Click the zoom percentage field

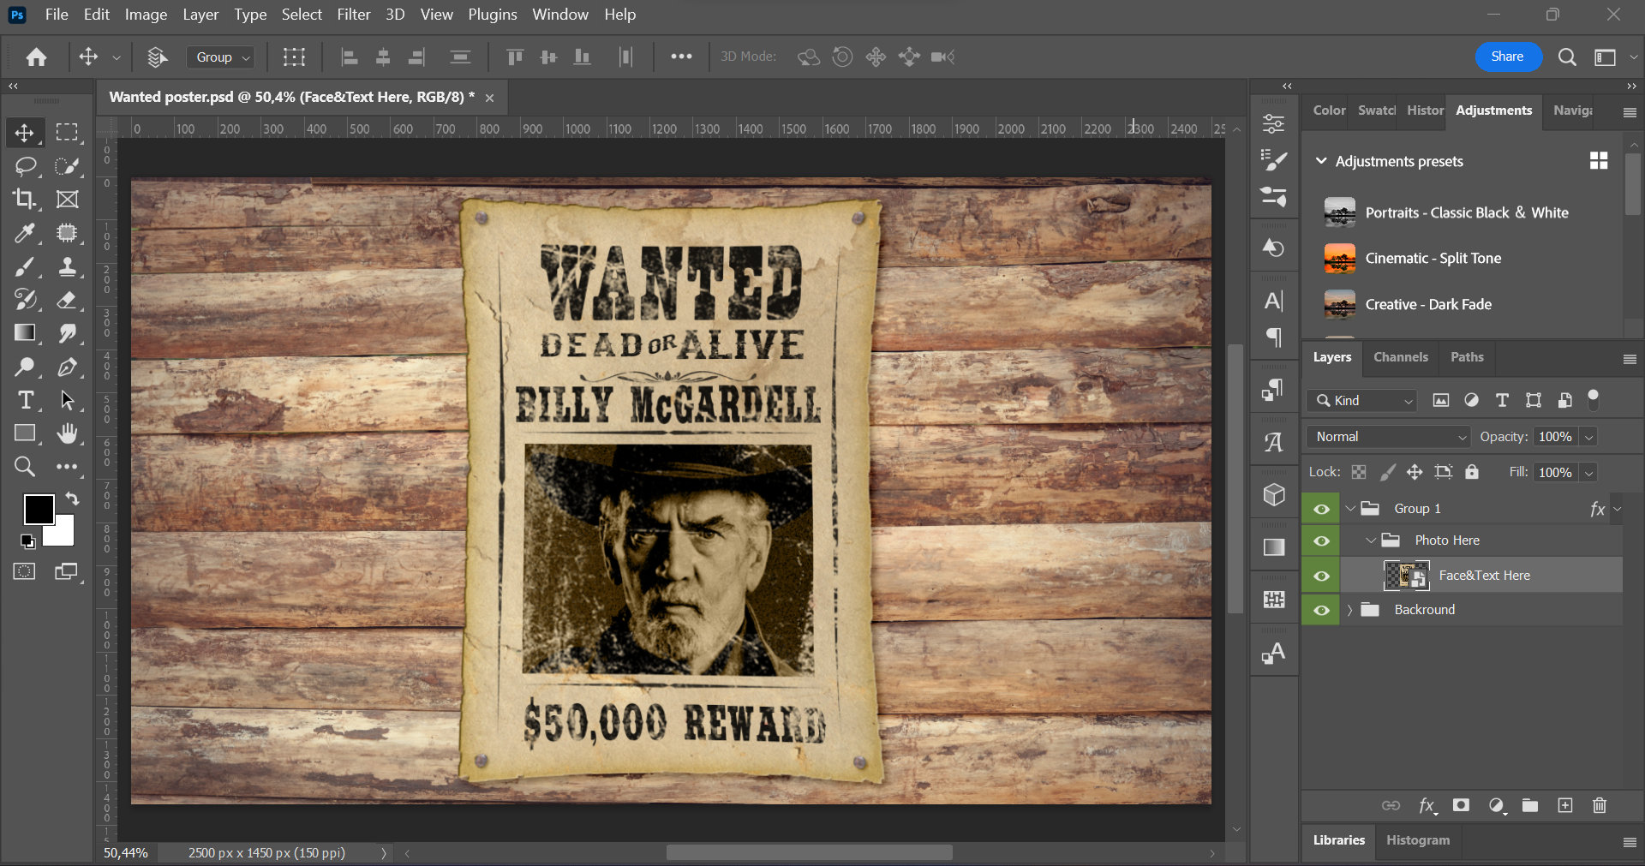124,852
